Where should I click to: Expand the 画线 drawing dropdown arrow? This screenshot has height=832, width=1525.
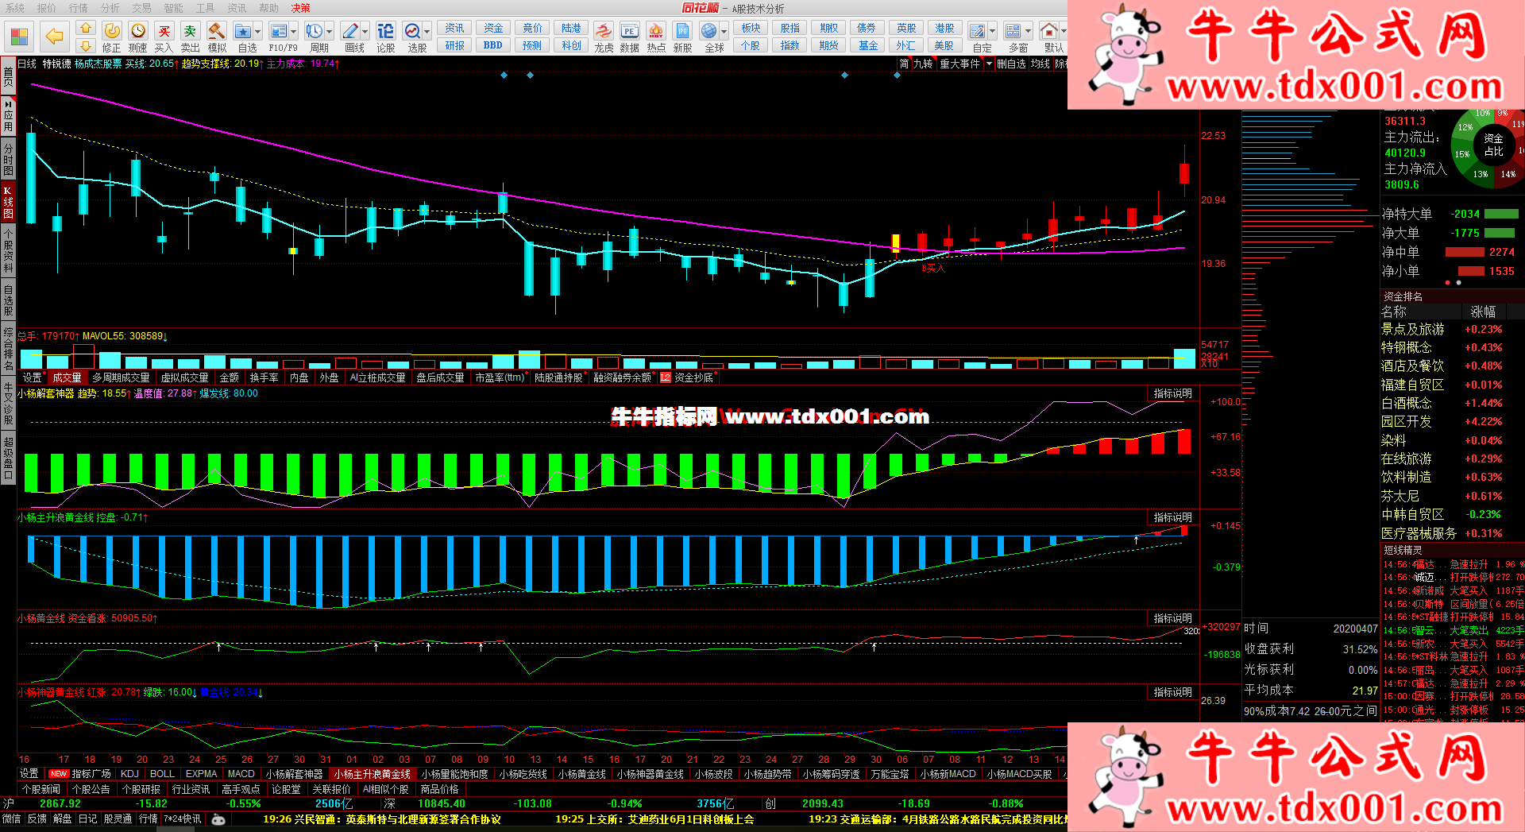click(x=365, y=32)
